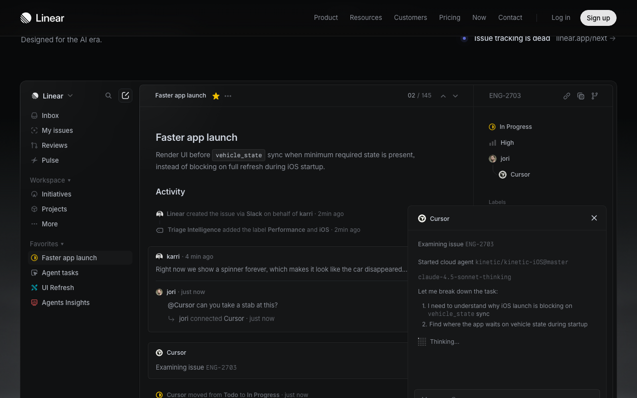Click the copy issue ID icon
This screenshot has width=637, height=398.
coord(581,96)
